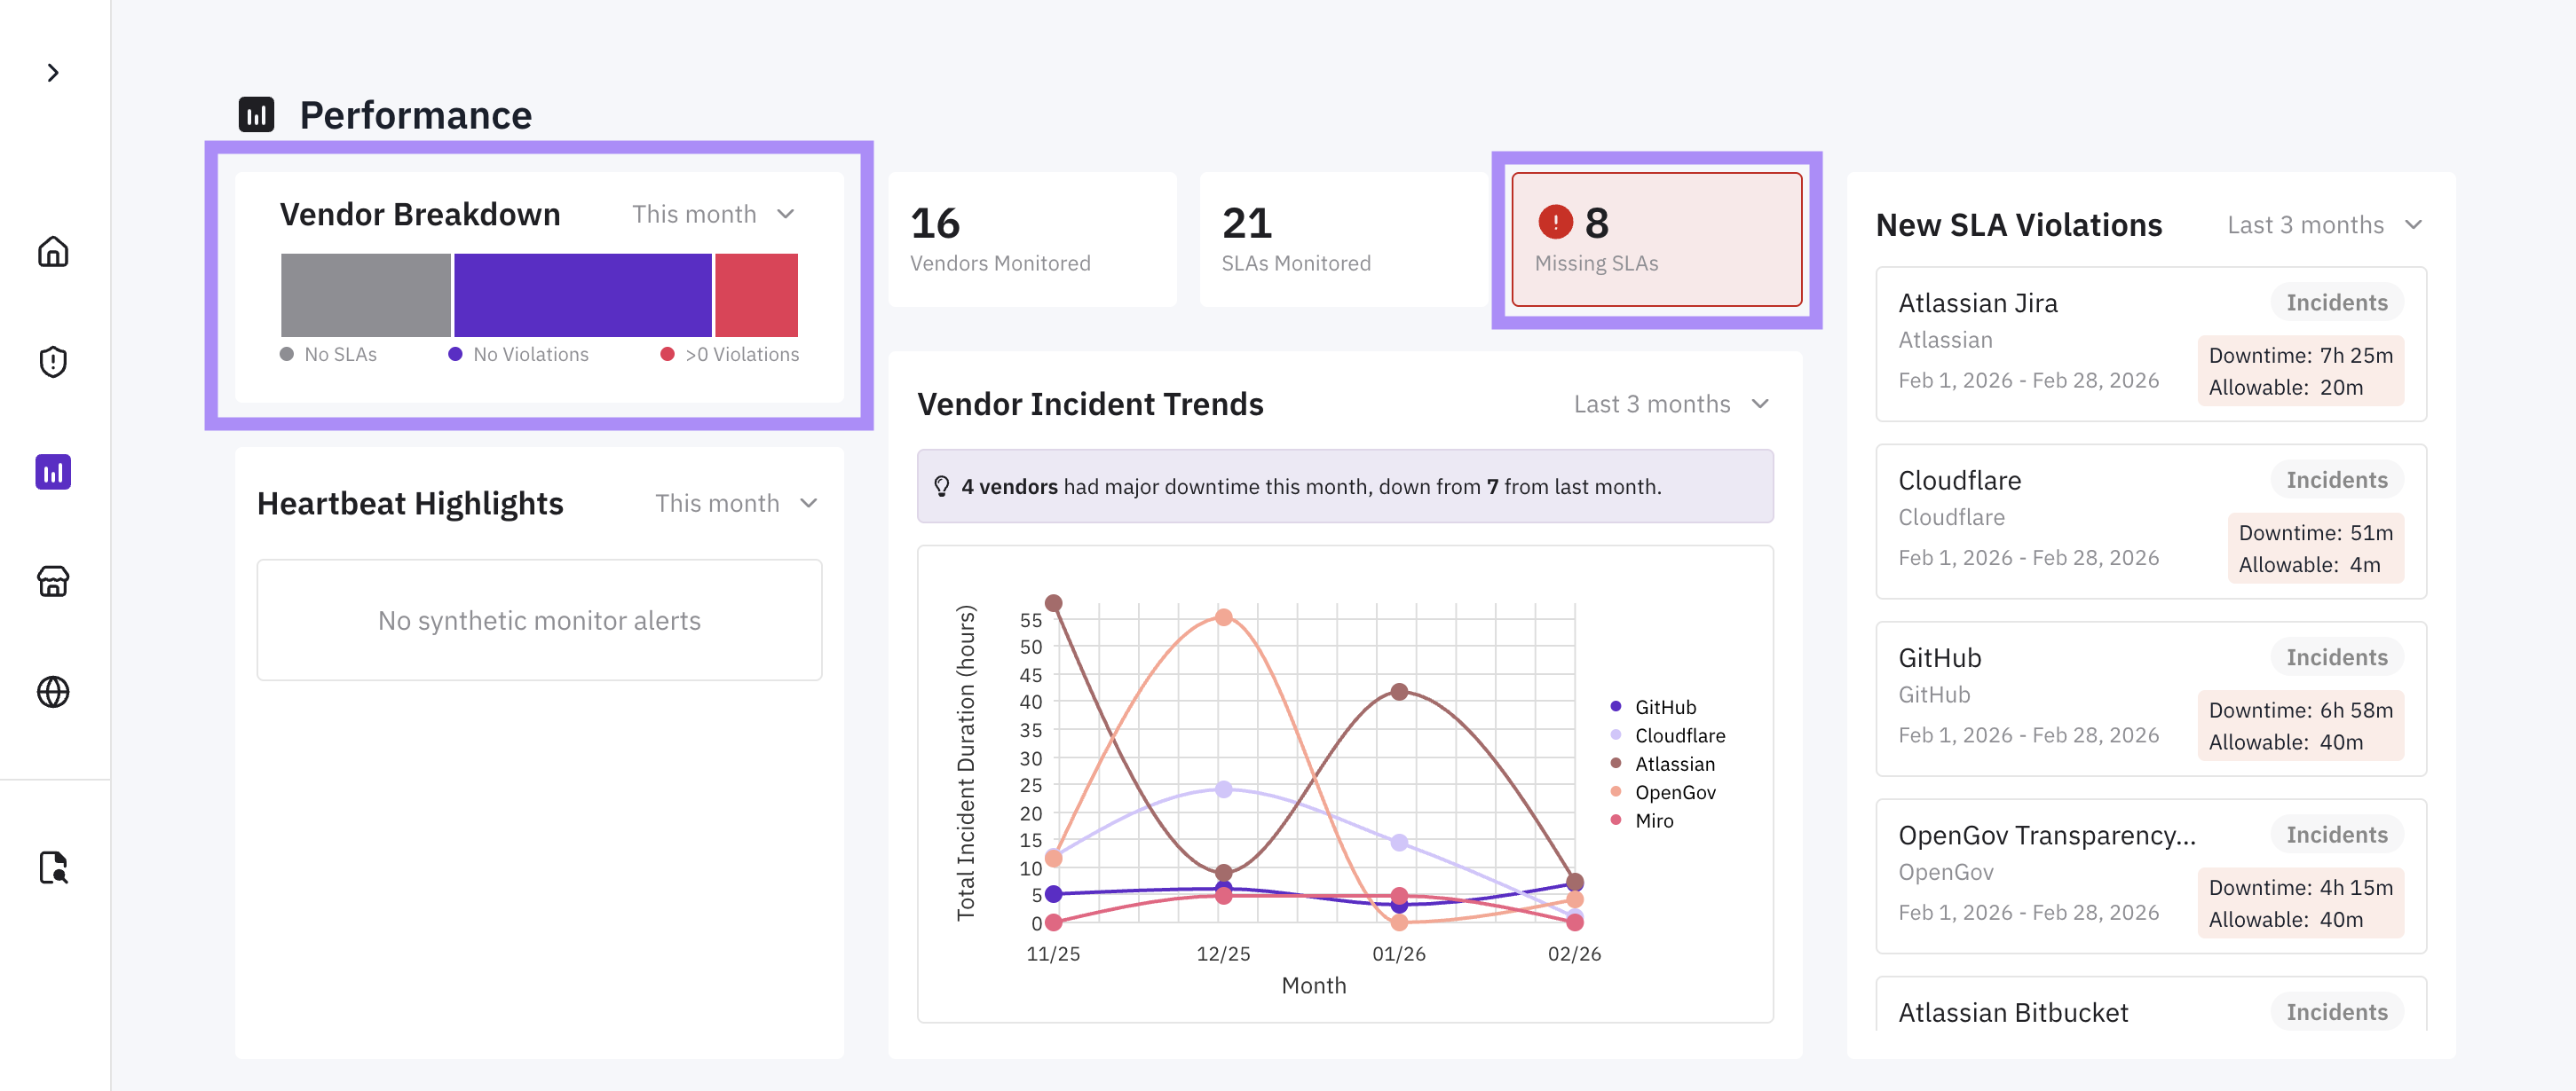Click the lightbulb insight icon in trends banner
This screenshot has width=2576, height=1091.
click(x=941, y=487)
